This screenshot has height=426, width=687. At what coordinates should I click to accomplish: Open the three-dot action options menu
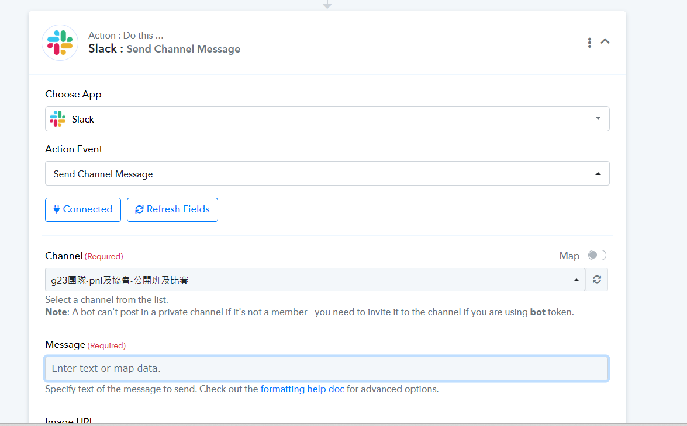point(589,43)
